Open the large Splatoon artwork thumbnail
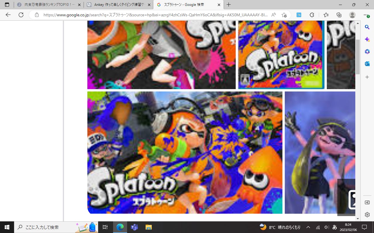This screenshot has height=233, width=374. [x=185, y=152]
